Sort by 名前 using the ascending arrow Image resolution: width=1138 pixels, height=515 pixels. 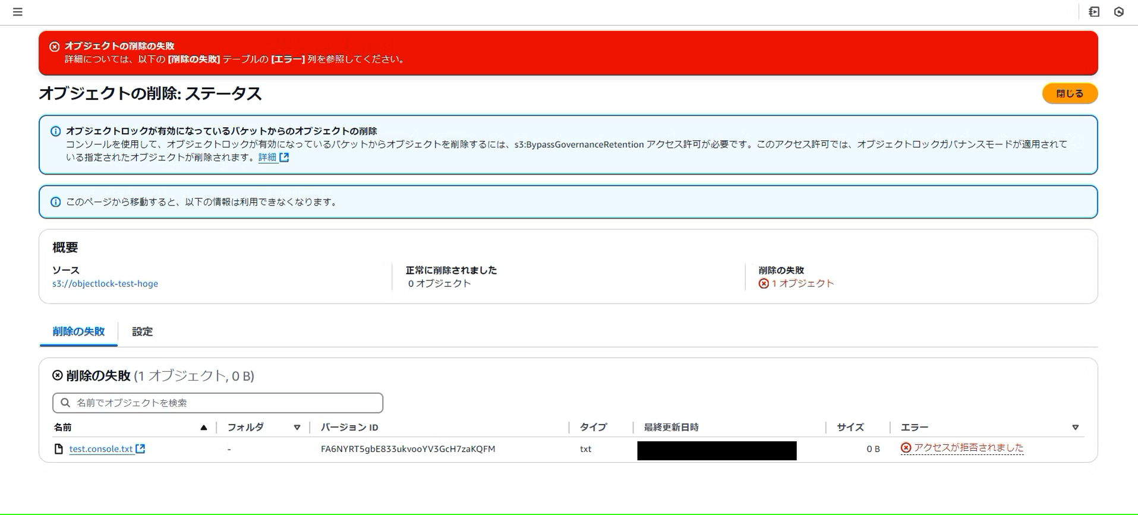(204, 428)
